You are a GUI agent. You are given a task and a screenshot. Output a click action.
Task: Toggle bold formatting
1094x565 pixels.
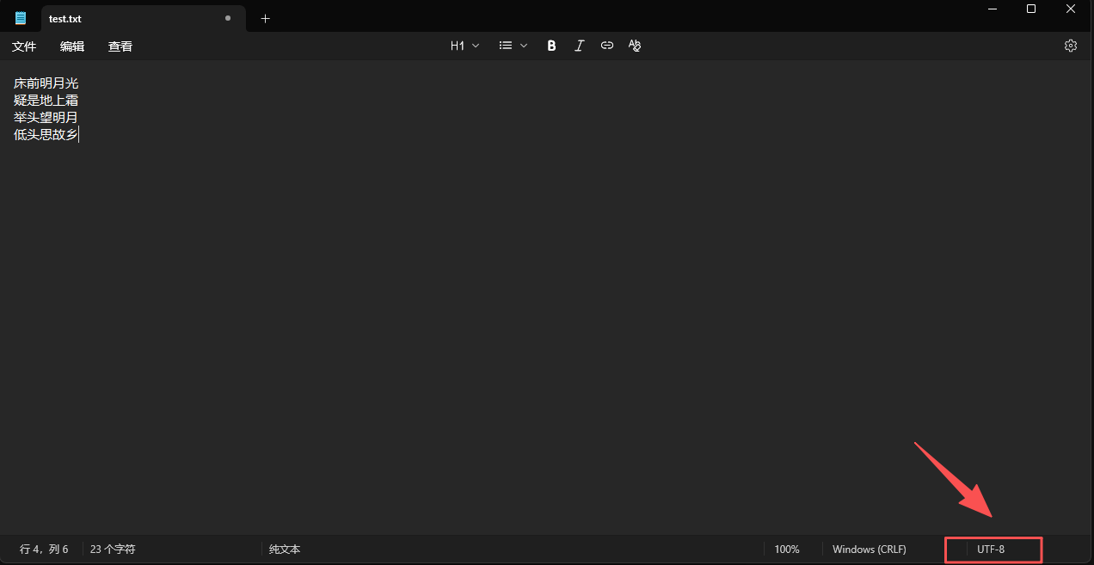(x=551, y=46)
